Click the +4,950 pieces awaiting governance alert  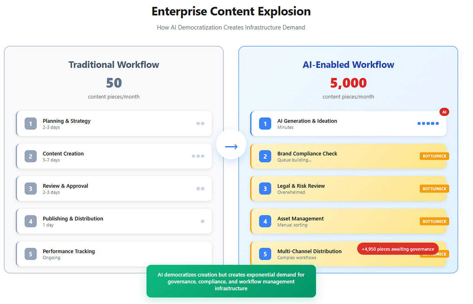pos(398,249)
